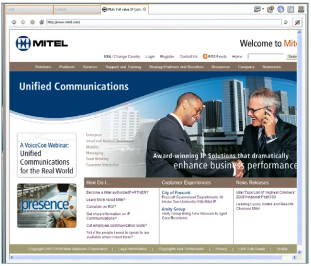Image resolution: width=311 pixels, height=266 pixels.
Task: Click Legal Information in the footer
Action: [x=132, y=249]
